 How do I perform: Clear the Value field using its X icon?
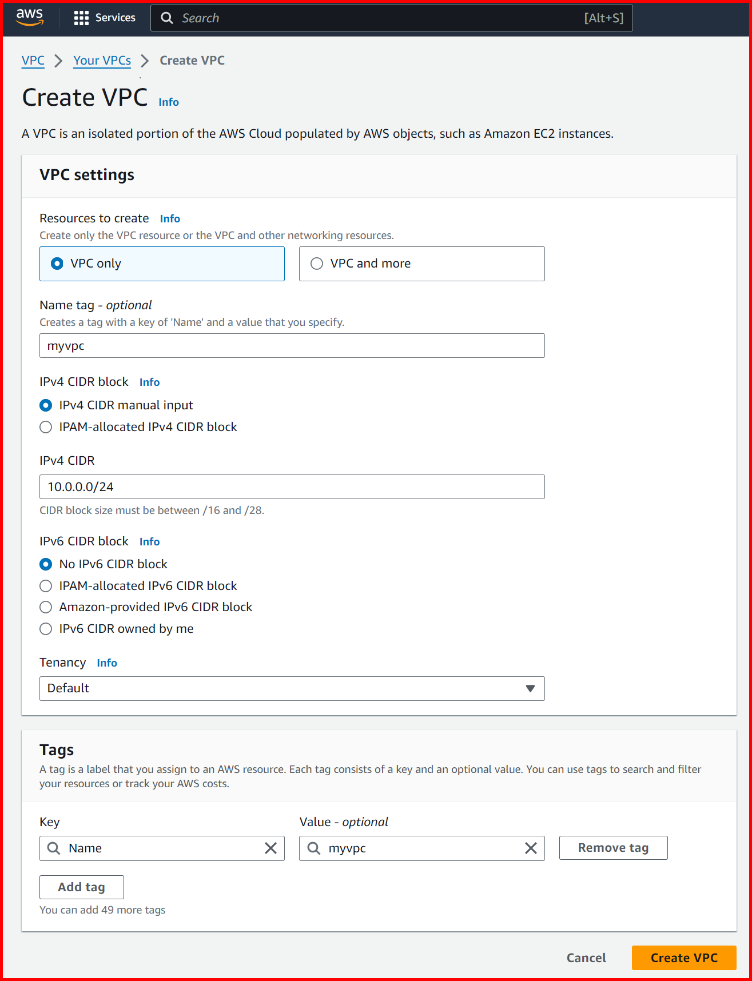[531, 848]
